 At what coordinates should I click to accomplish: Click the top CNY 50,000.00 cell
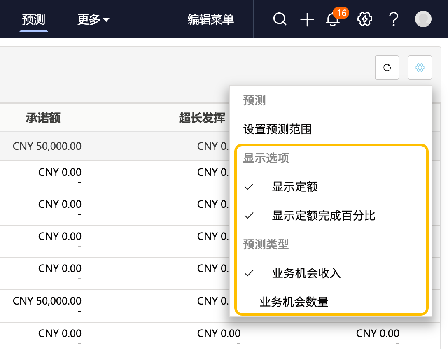47,146
